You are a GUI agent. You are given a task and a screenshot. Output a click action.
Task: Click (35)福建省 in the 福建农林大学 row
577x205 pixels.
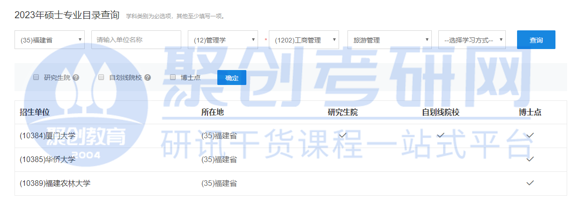(x=219, y=183)
